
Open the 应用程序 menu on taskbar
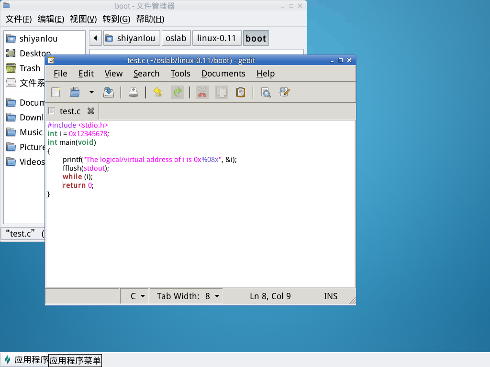coord(26,360)
